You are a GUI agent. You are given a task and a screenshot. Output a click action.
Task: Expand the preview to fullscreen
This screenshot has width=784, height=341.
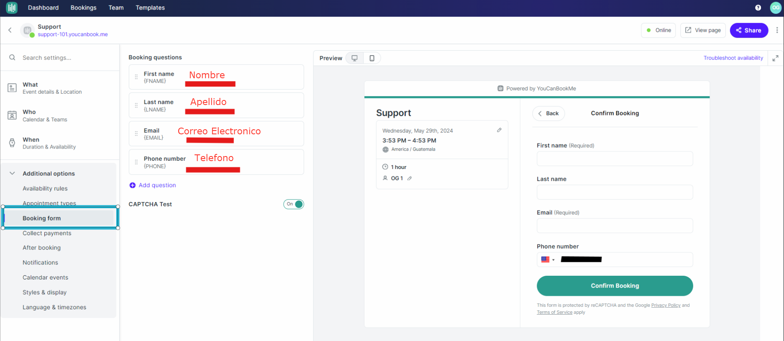775,58
